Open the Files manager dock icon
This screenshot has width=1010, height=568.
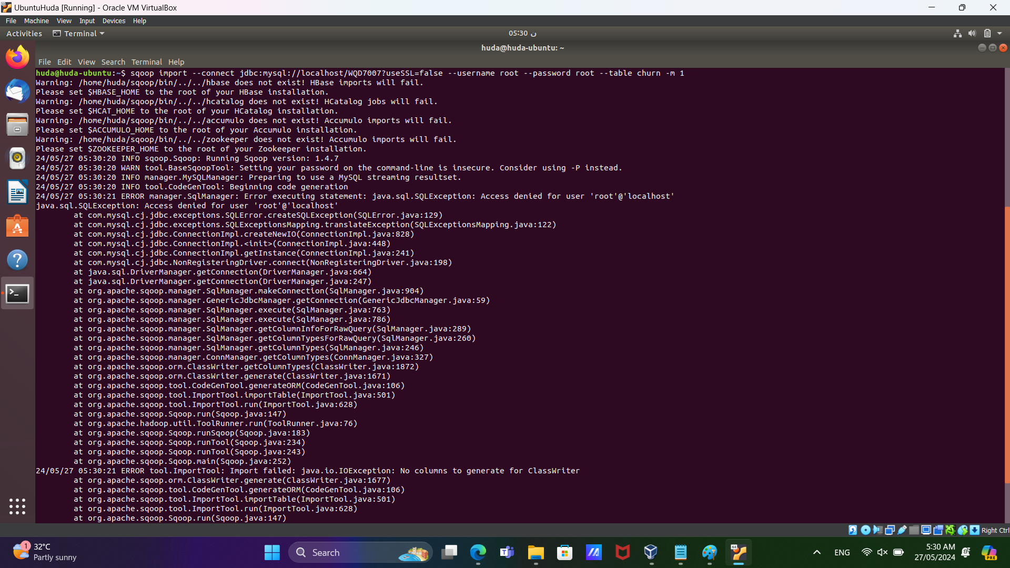pyautogui.click(x=17, y=125)
